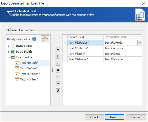Move the selected field down
148x122 pixels.
click(x=58, y=84)
